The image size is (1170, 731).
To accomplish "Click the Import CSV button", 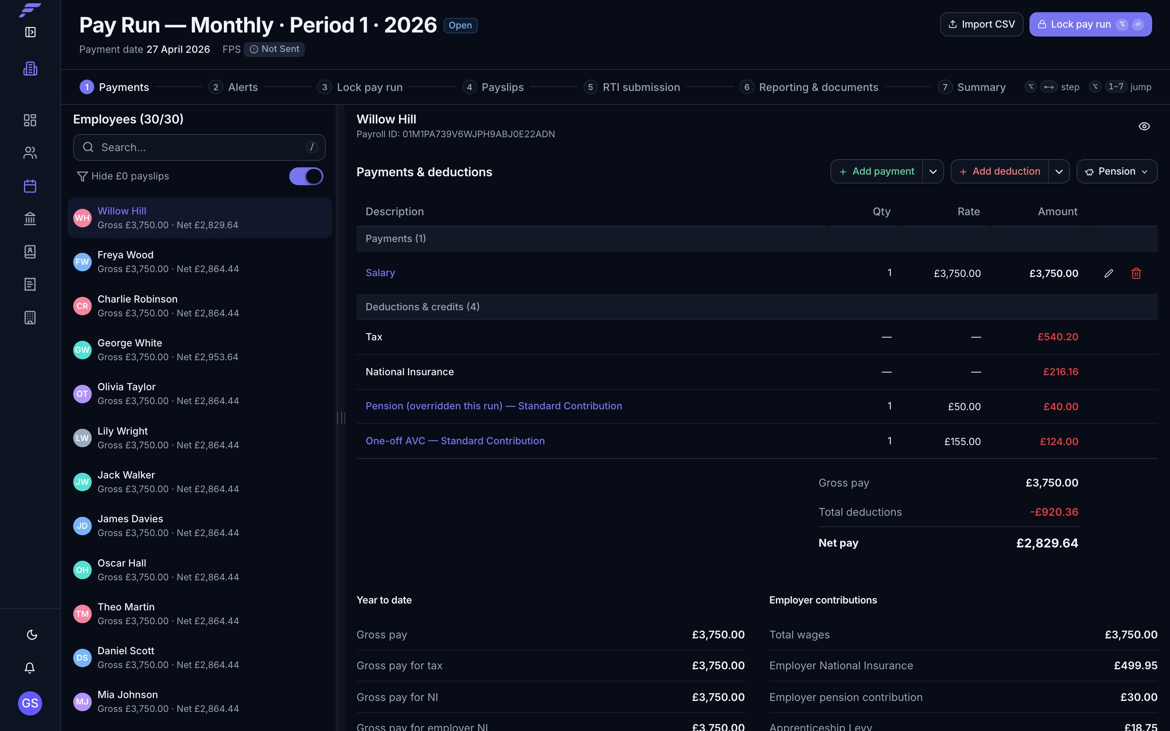I will coord(981,24).
